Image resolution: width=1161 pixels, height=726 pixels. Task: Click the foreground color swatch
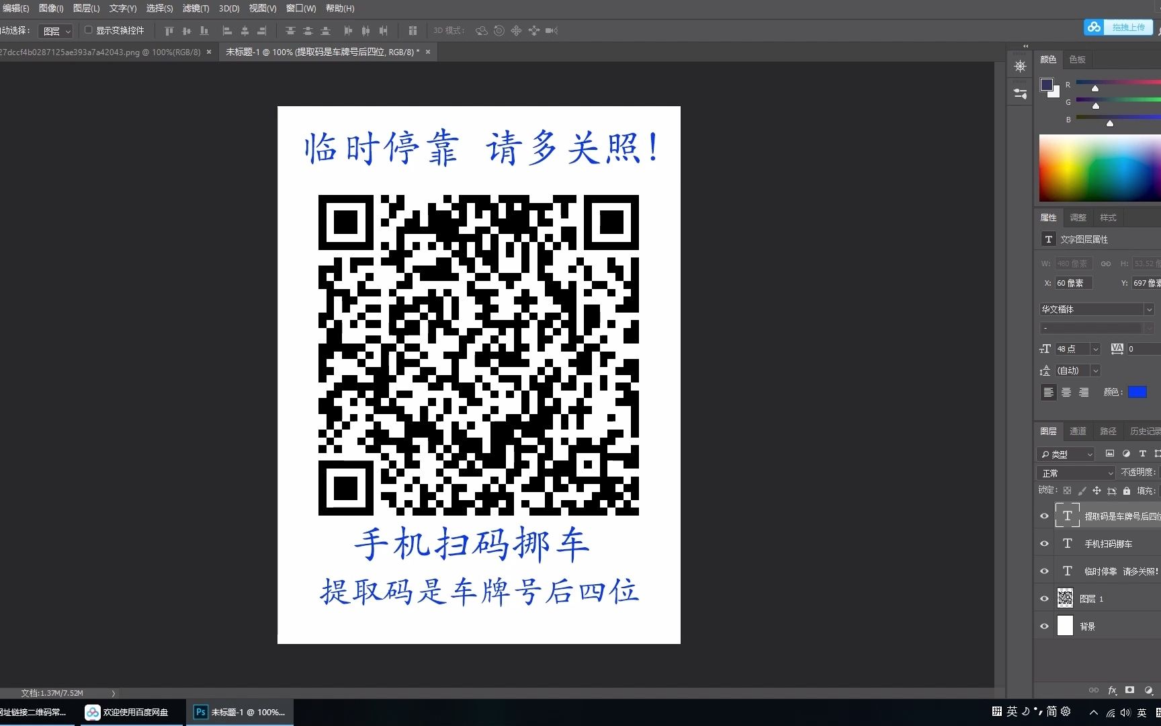(1047, 85)
